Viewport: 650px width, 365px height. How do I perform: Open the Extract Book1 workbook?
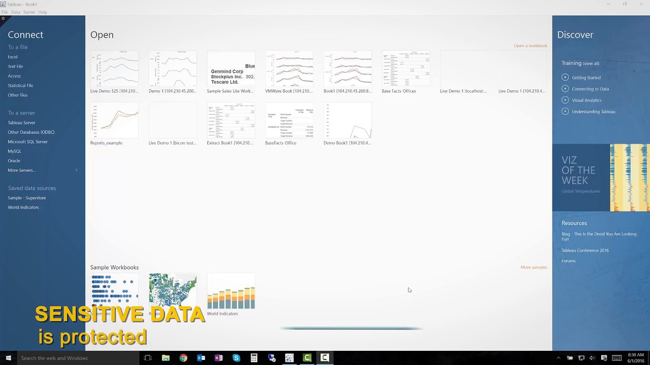(x=231, y=124)
